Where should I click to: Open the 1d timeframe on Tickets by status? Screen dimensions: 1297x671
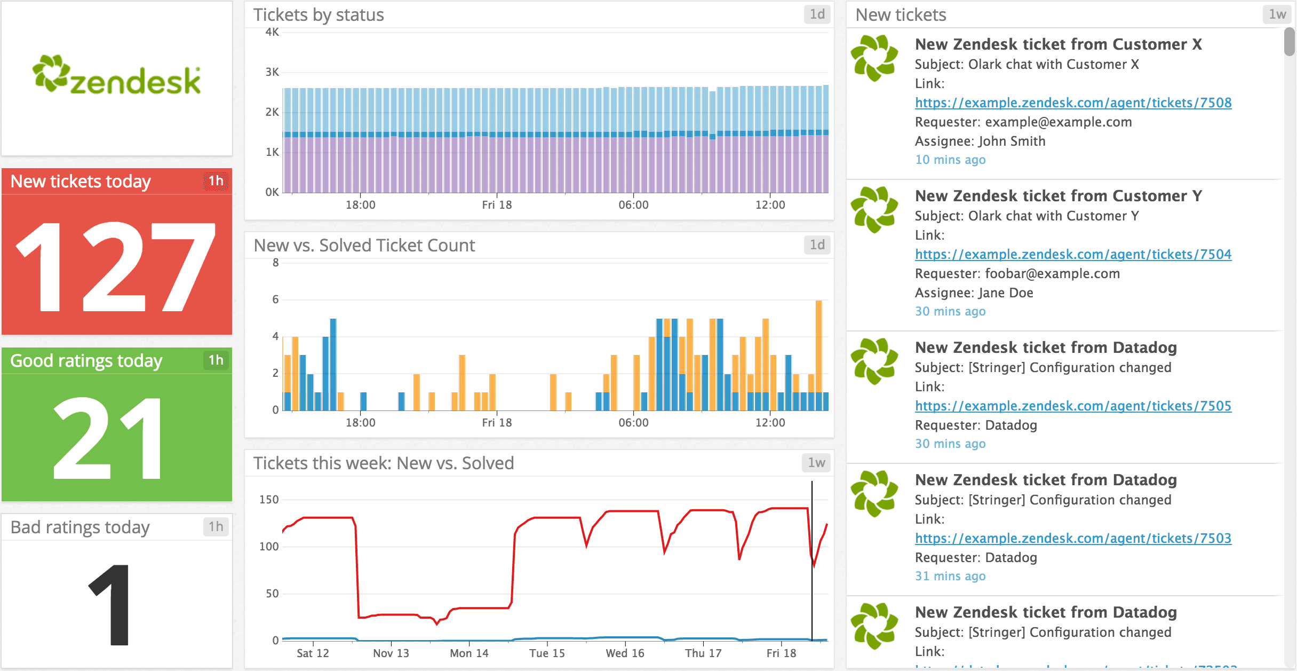[817, 14]
